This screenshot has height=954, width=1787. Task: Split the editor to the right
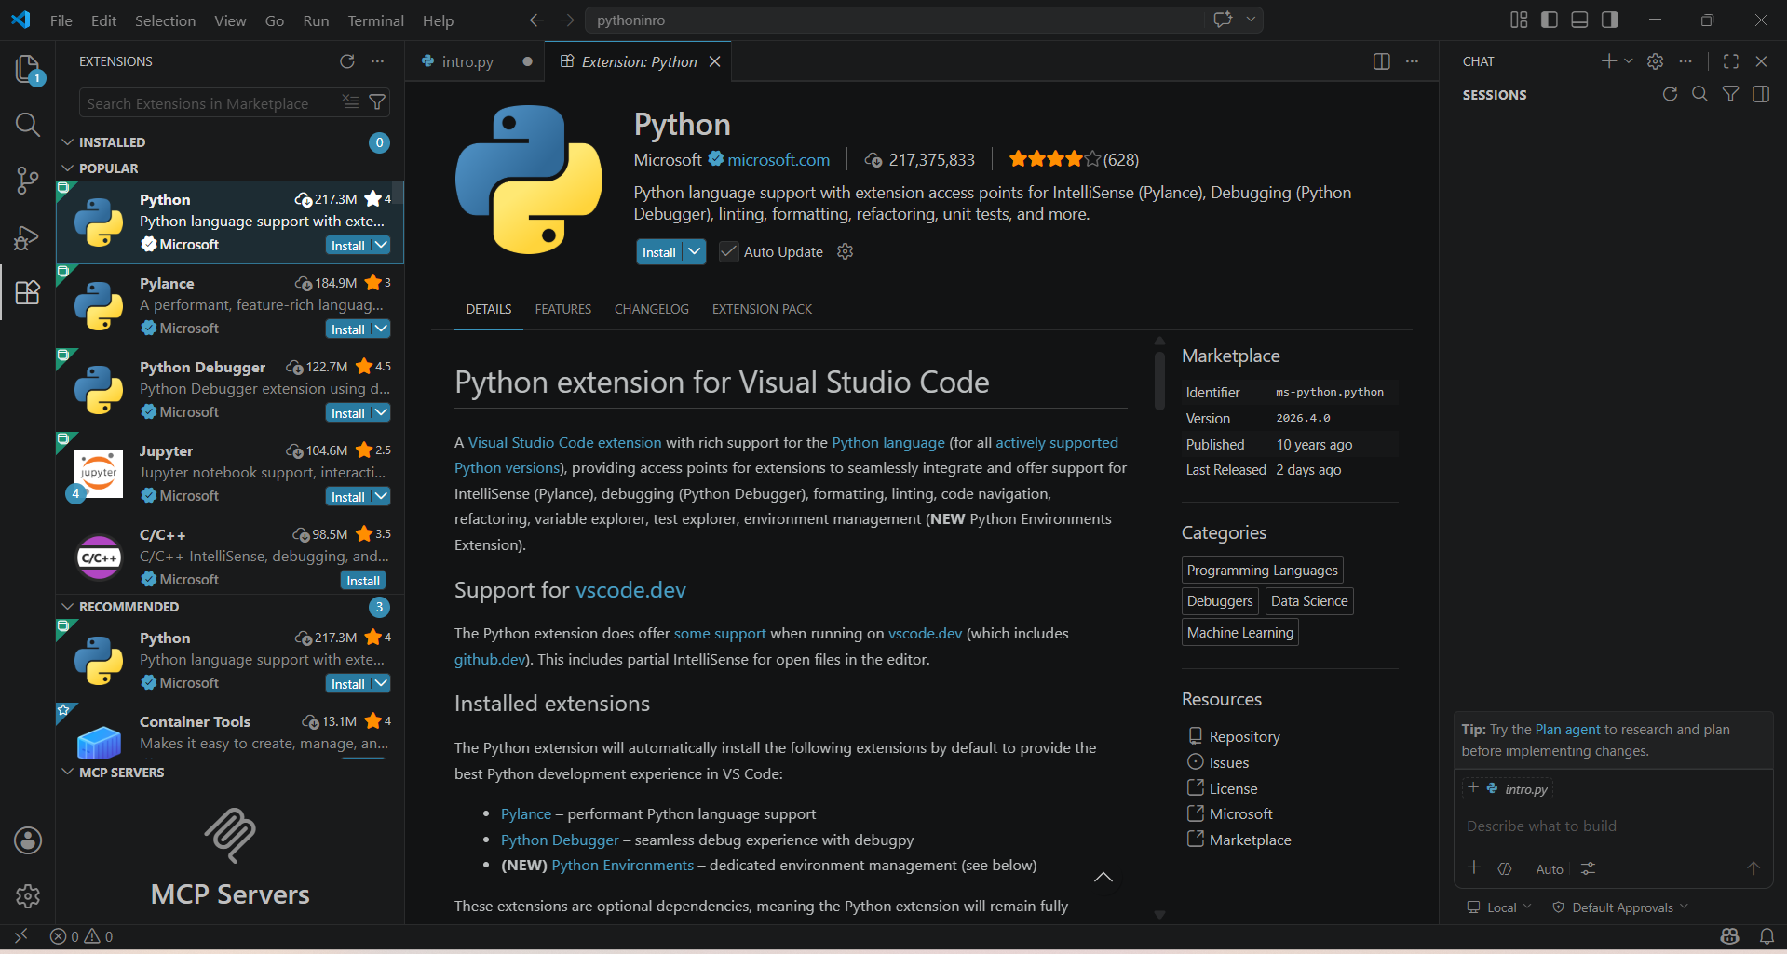click(1382, 61)
